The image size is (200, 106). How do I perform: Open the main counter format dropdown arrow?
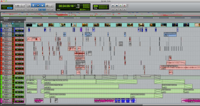[74, 6]
